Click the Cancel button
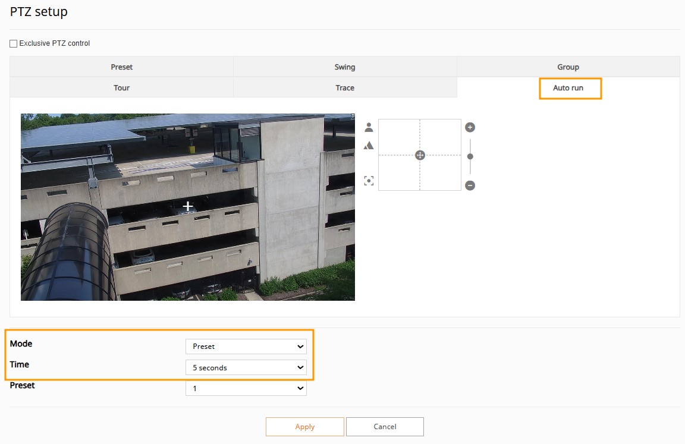685x444 pixels. tap(385, 427)
